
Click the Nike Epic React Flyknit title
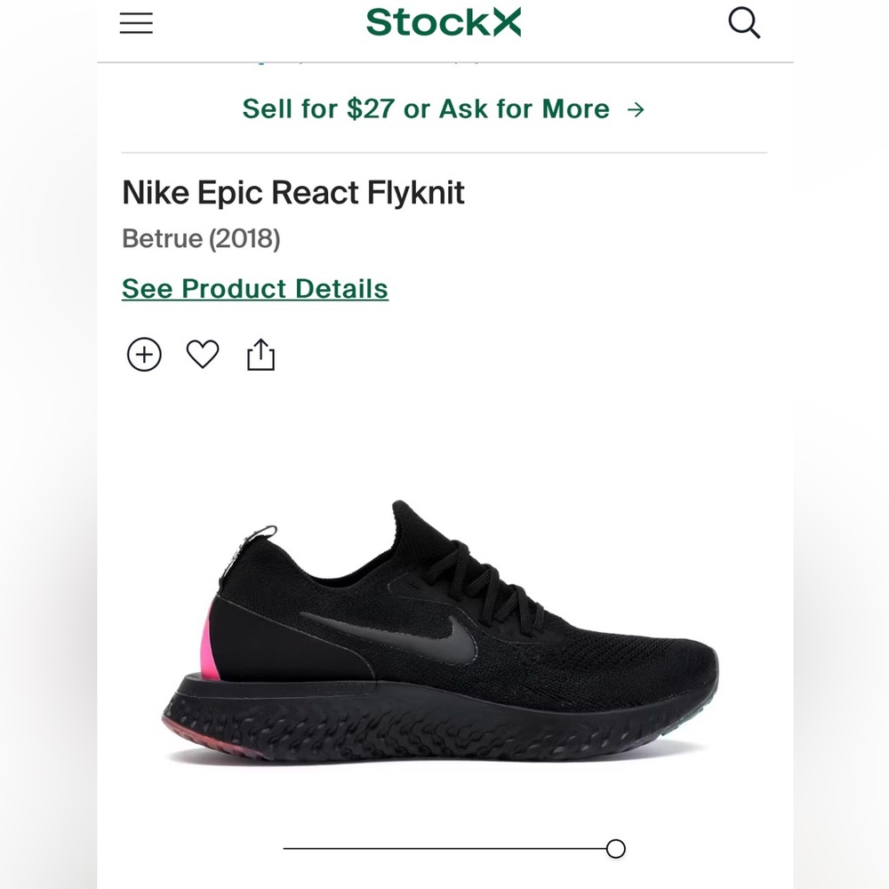[293, 193]
